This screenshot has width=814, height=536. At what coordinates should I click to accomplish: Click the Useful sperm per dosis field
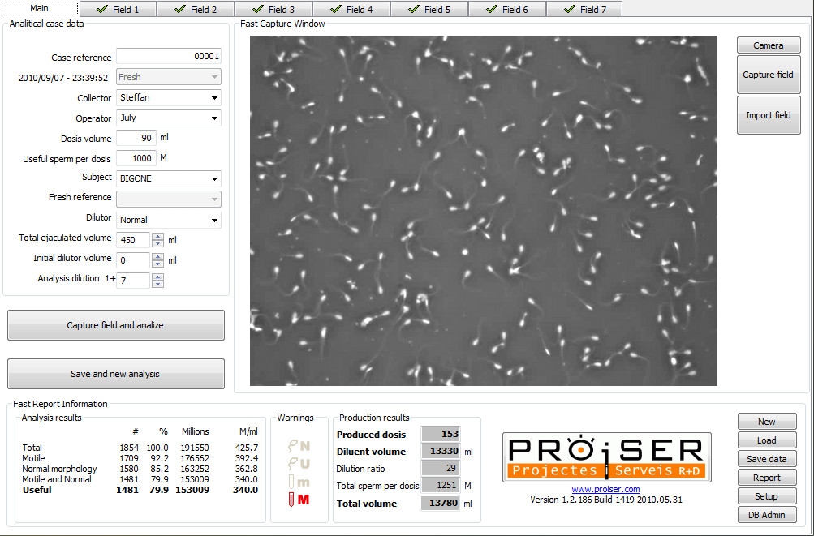[136, 158]
